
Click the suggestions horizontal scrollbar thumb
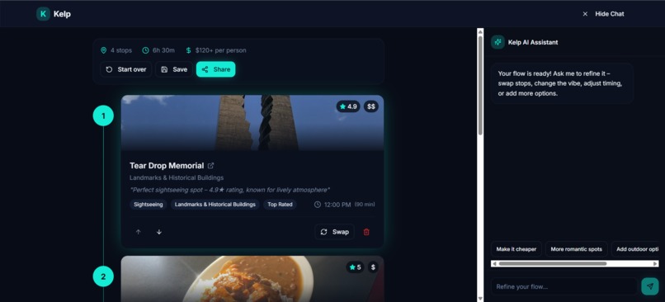click(x=553, y=264)
